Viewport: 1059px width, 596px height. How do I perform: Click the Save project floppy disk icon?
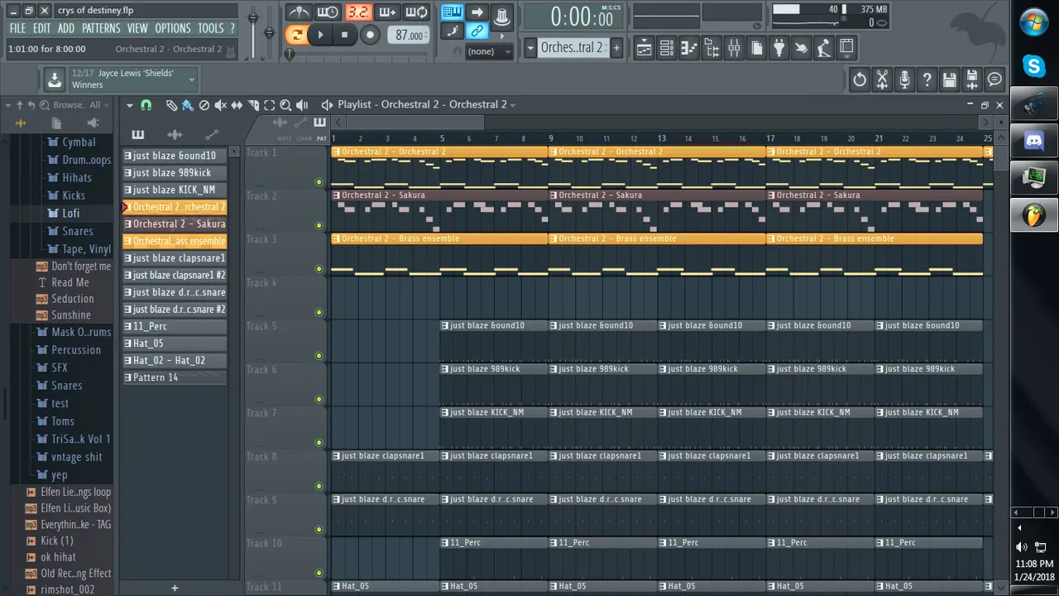pyautogui.click(x=950, y=79)
